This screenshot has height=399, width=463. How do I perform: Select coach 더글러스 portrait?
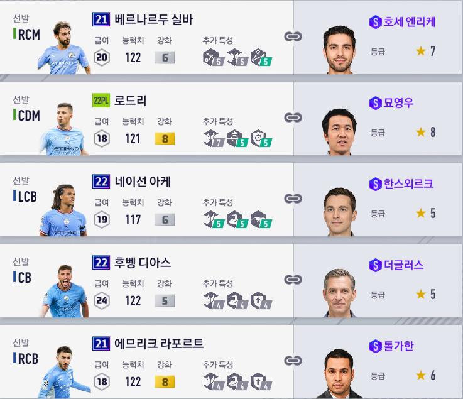340,293
